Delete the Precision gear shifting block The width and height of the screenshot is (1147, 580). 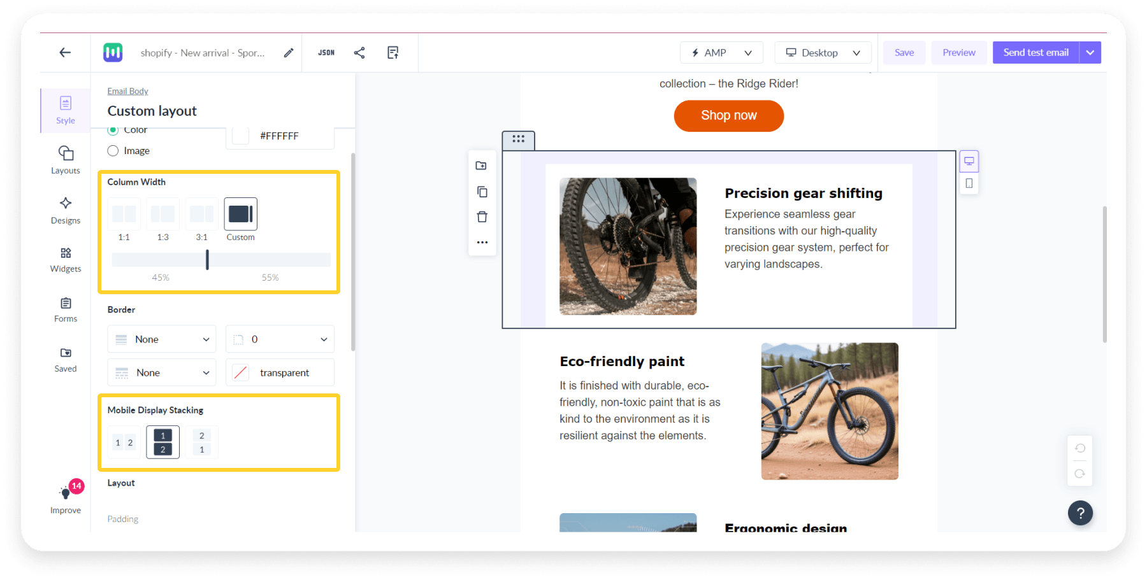pos(482,216)
